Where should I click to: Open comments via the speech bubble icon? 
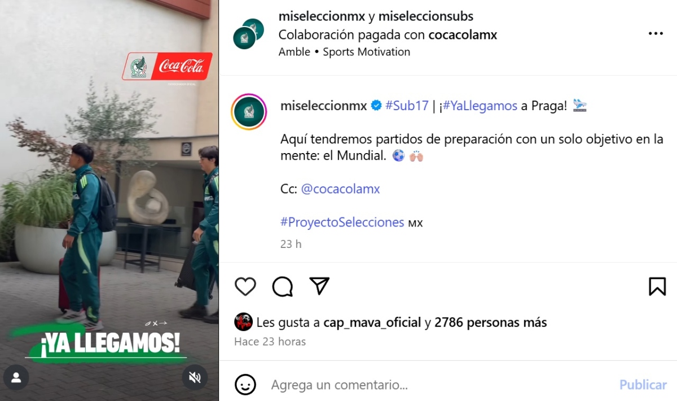point(283,287)
